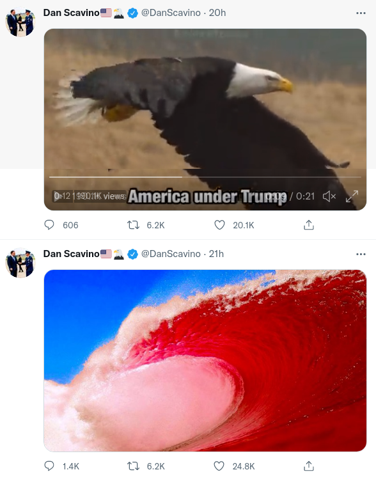Like the red wave tweet
Screen dimensions: 376x479
point(219,466)
